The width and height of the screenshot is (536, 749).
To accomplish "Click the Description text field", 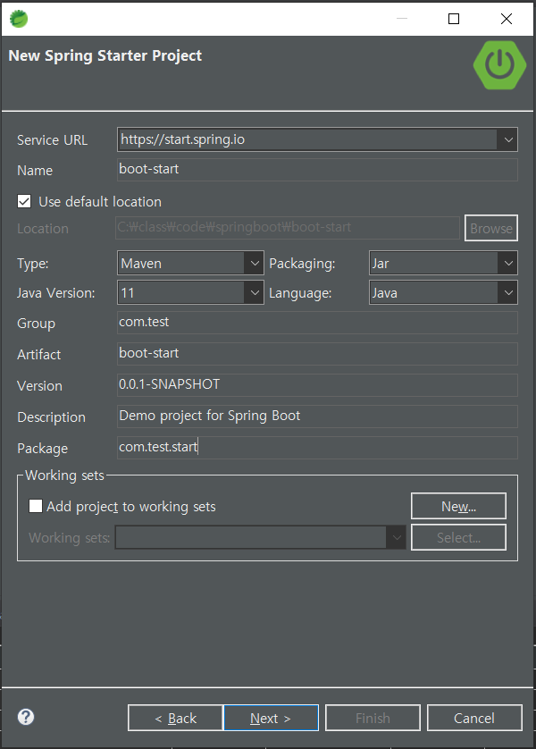I will 317,417.
